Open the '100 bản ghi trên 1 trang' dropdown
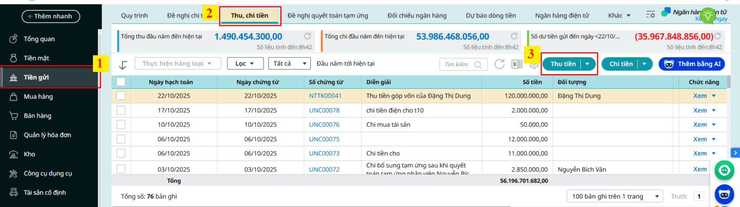This screenshot has height=207, width=740. click(x=614, y=196)
